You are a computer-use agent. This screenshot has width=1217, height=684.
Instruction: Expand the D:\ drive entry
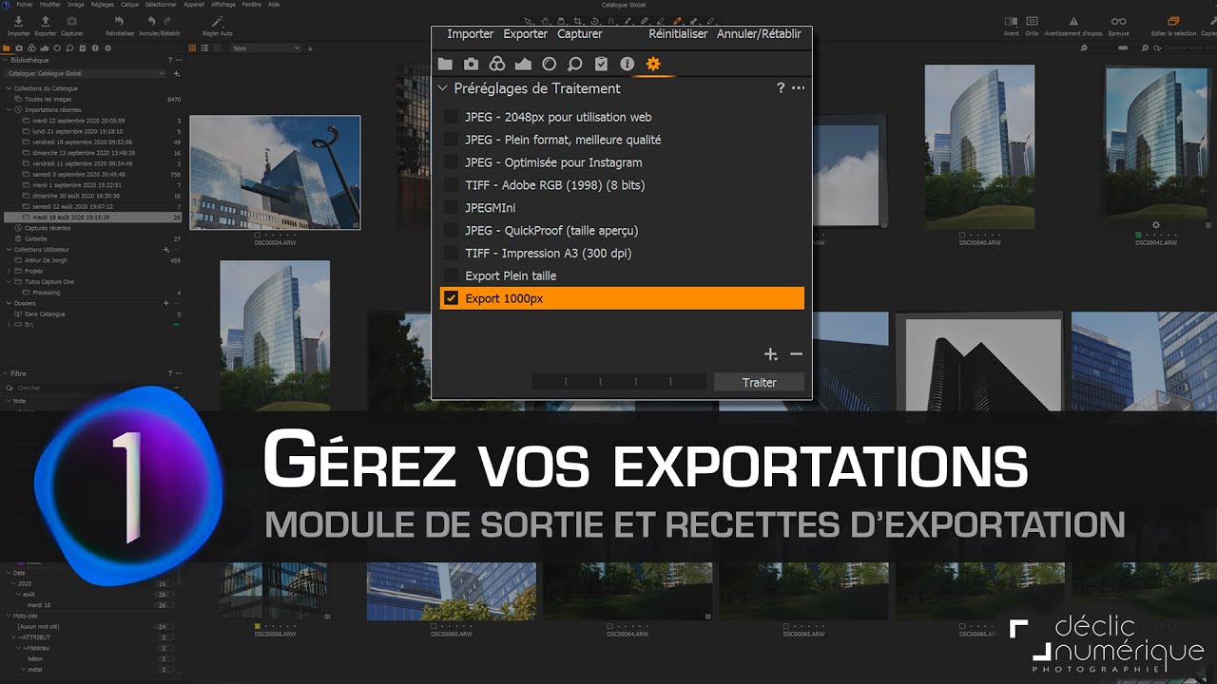[x=10, y=325]
